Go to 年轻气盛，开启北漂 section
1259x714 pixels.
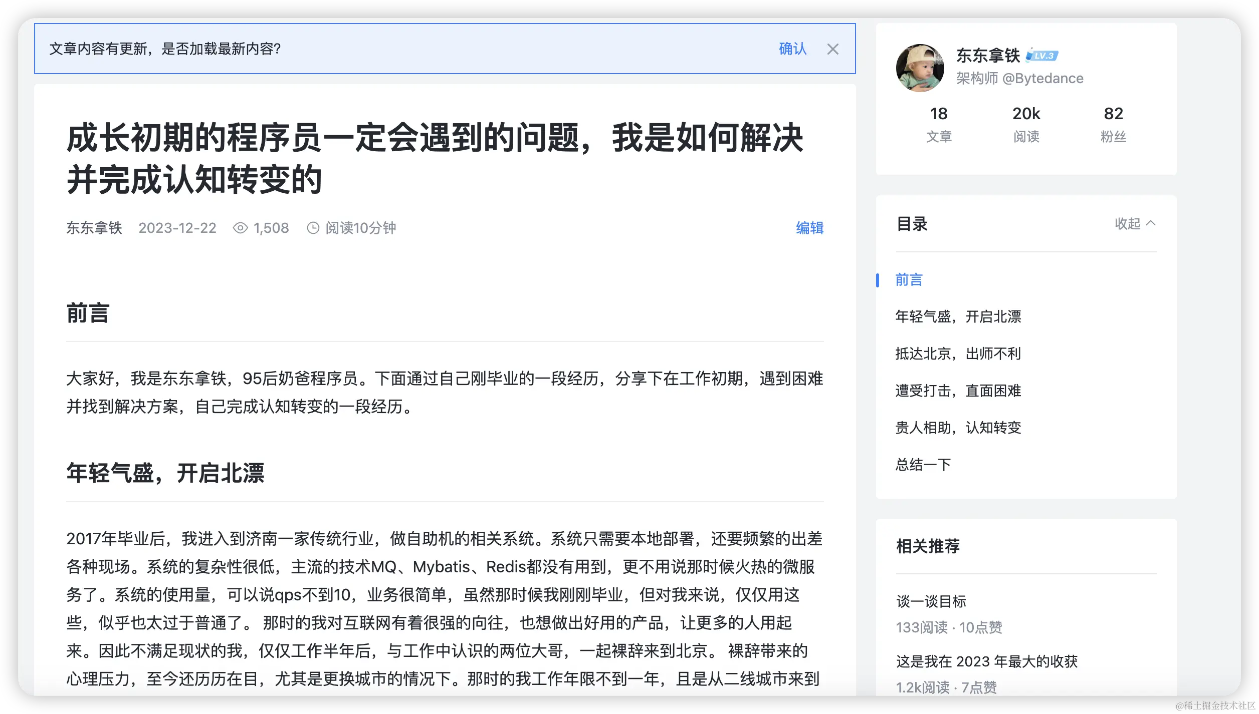(x=958, y=317)
